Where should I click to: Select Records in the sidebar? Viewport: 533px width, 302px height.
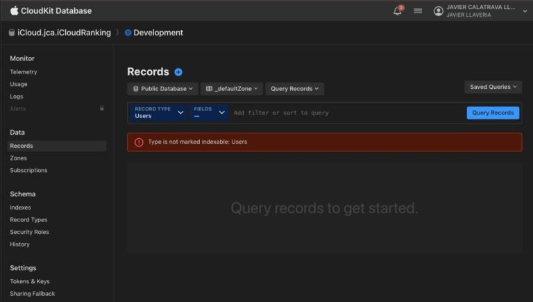coord(57,146)
